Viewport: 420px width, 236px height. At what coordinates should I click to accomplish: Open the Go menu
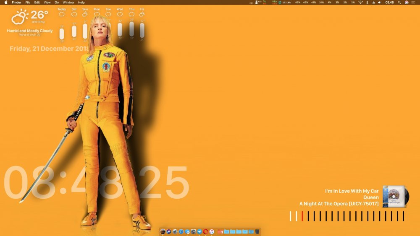[57, 3]
